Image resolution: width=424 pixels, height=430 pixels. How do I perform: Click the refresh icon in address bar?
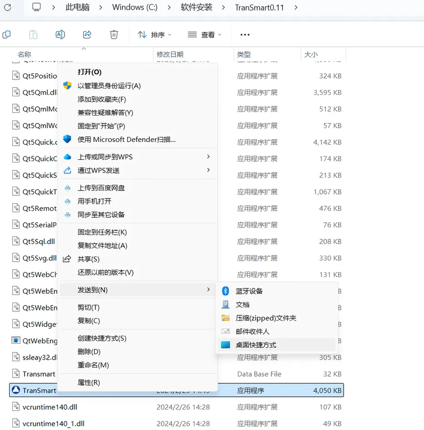point(8,7)
